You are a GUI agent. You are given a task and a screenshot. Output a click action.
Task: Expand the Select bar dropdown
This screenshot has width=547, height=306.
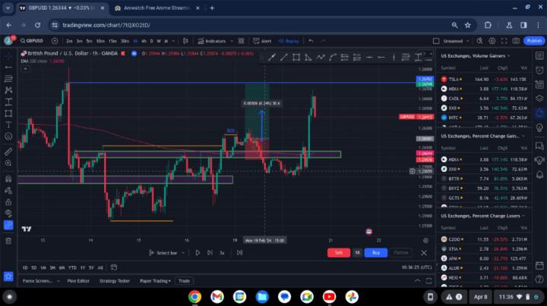click(183, 253)
